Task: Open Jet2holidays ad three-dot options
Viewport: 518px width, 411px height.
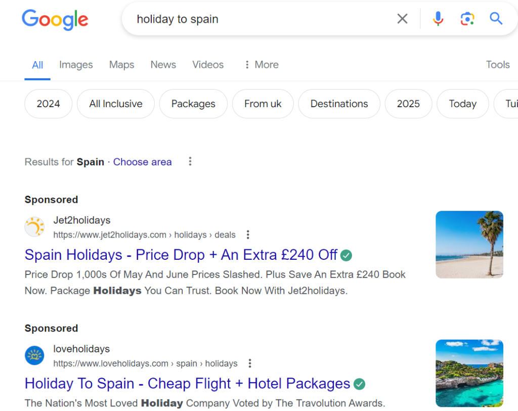Action: [x=248, y=235]
